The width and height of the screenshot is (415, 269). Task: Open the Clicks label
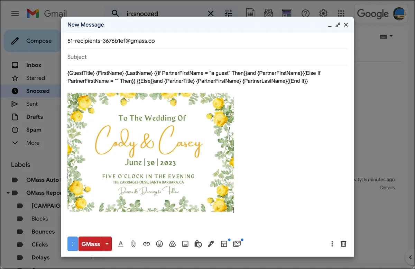click(x=40, y=245)
